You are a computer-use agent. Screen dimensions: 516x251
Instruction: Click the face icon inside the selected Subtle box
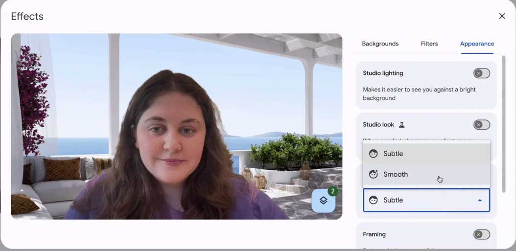(x=374, y=200)
